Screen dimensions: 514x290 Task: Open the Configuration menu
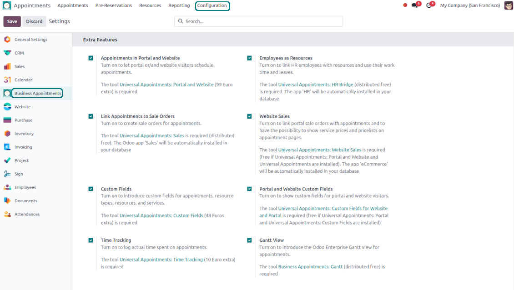(212, 6)
